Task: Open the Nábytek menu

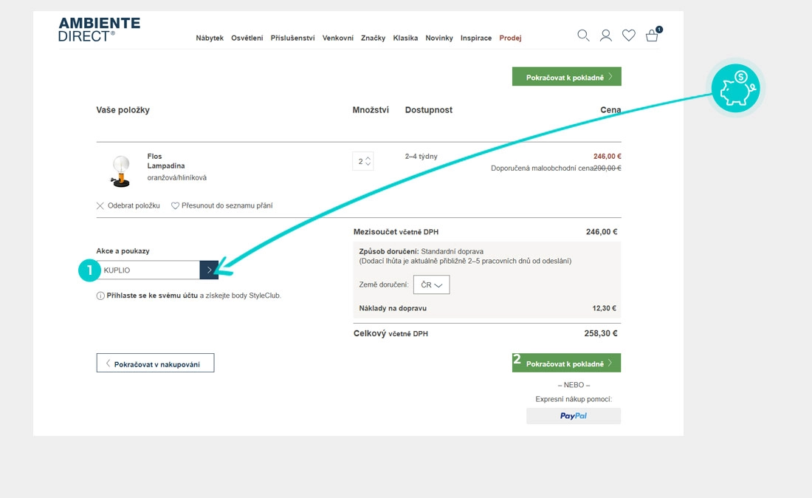Action: (210, 38)
